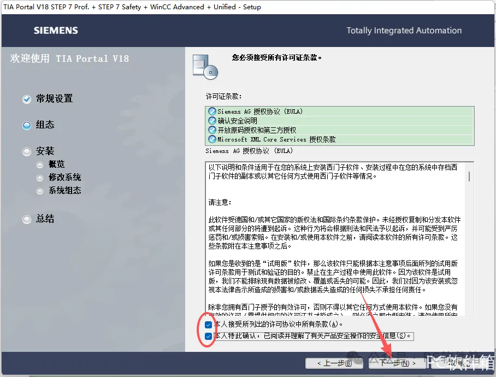
Task: Toggle 本人接受所列出的许可协议中所有条款 checkbox
Action: click(208, 325)
